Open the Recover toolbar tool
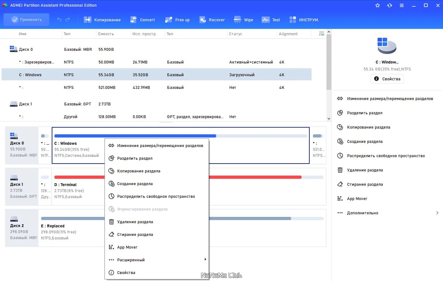Viewport: 443px width, 281px height. (212, 20)
